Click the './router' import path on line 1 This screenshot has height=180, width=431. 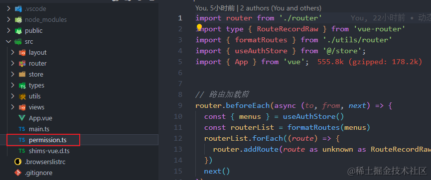tap(301, 18)
